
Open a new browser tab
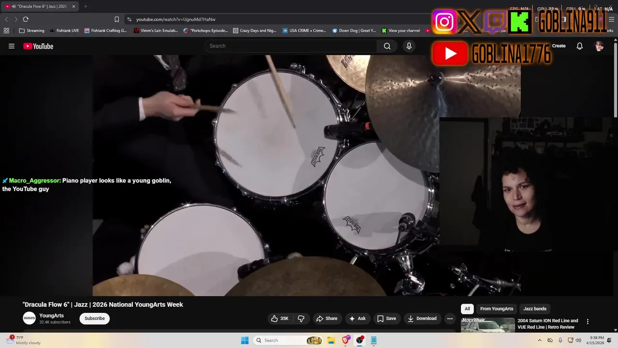(85, 6)
